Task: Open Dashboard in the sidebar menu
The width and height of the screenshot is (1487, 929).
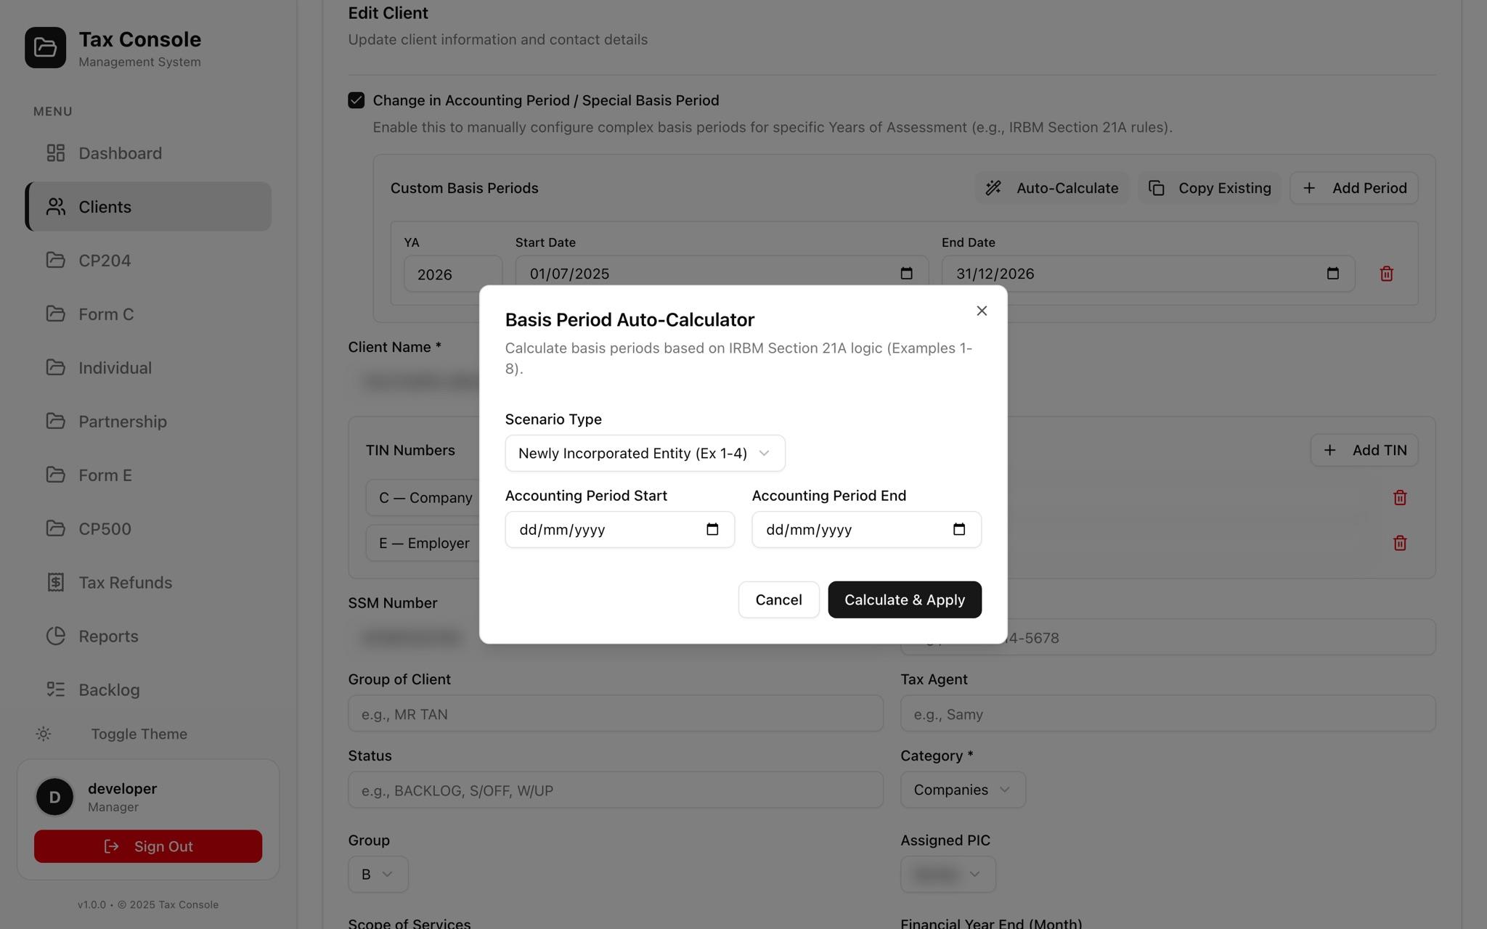Action: 148,153
